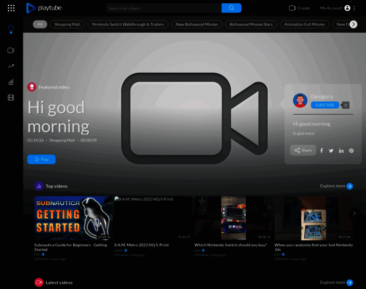
Task: Click the top videos bar chart sidebar icon
Action: 11,82
